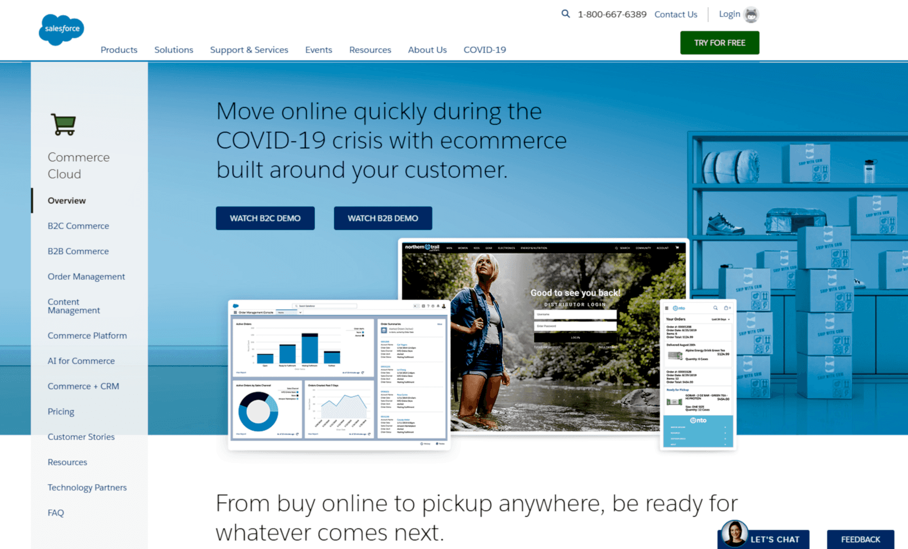Viewport: 908px width, 549px height.
Task: Open Customer Stories sidebar link
Action: (81, 437)
